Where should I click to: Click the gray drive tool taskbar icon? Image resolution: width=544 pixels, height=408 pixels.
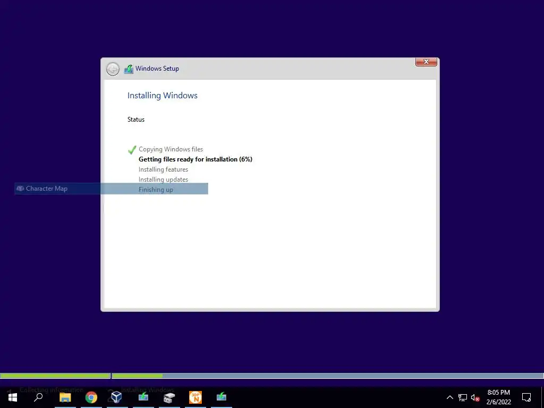[x=169, y=397]
